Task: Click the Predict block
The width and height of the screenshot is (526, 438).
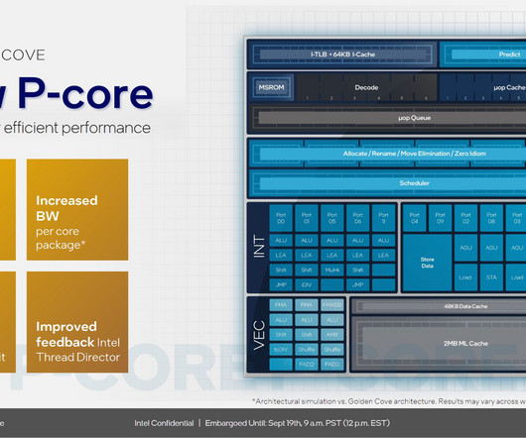Action: pos(483,55)
